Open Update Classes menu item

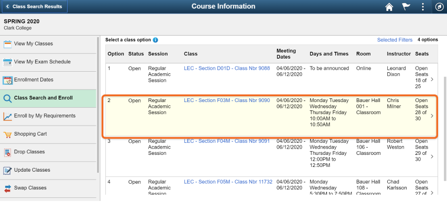coord(48,170)
